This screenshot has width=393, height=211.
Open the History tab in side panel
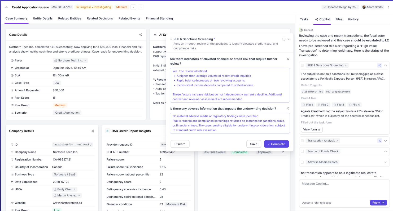click(x=353, y=19)
